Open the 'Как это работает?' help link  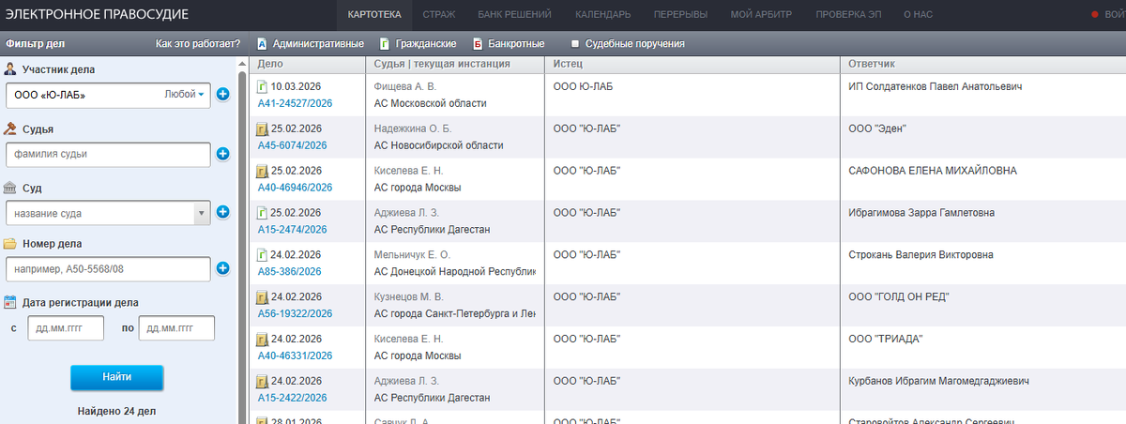click(197, 43)
